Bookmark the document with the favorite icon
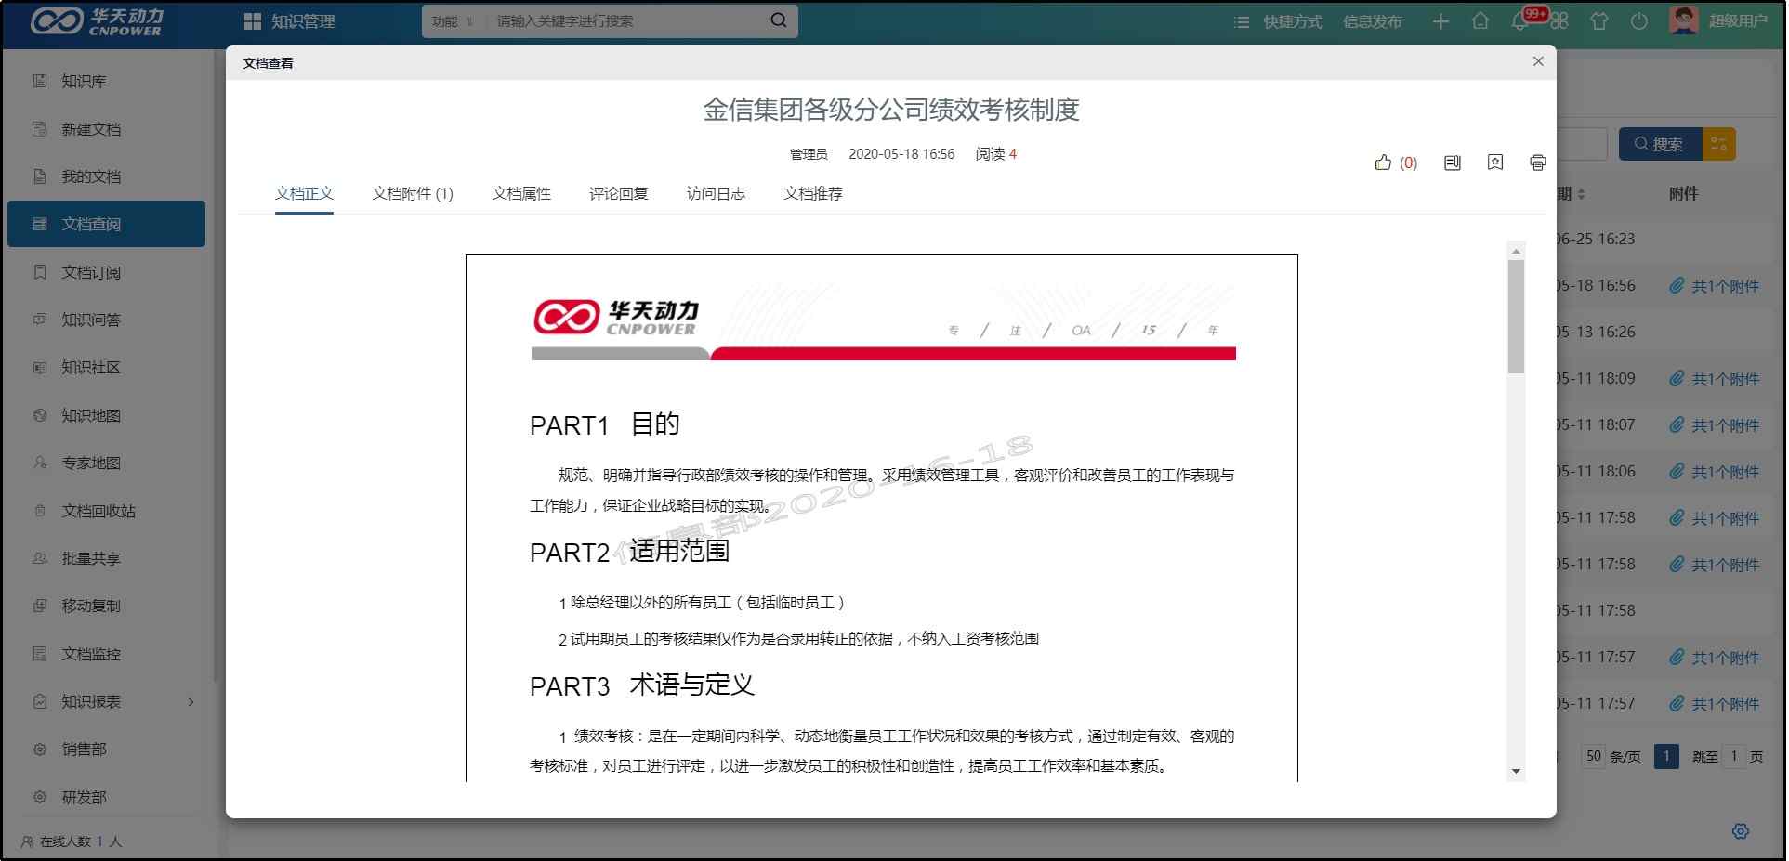This screenshot has height=861, width=1789. coord(1494,163)
